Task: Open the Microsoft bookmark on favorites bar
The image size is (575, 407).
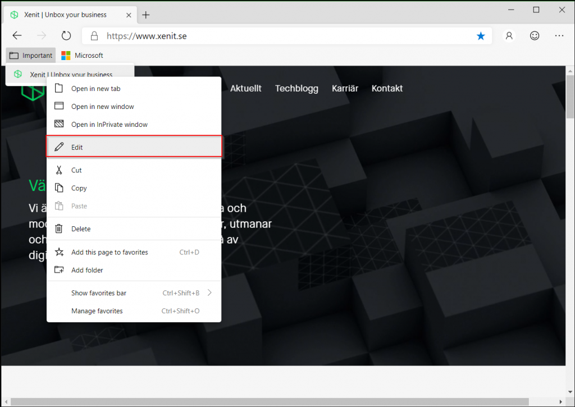Action: [x=82, y=55]
